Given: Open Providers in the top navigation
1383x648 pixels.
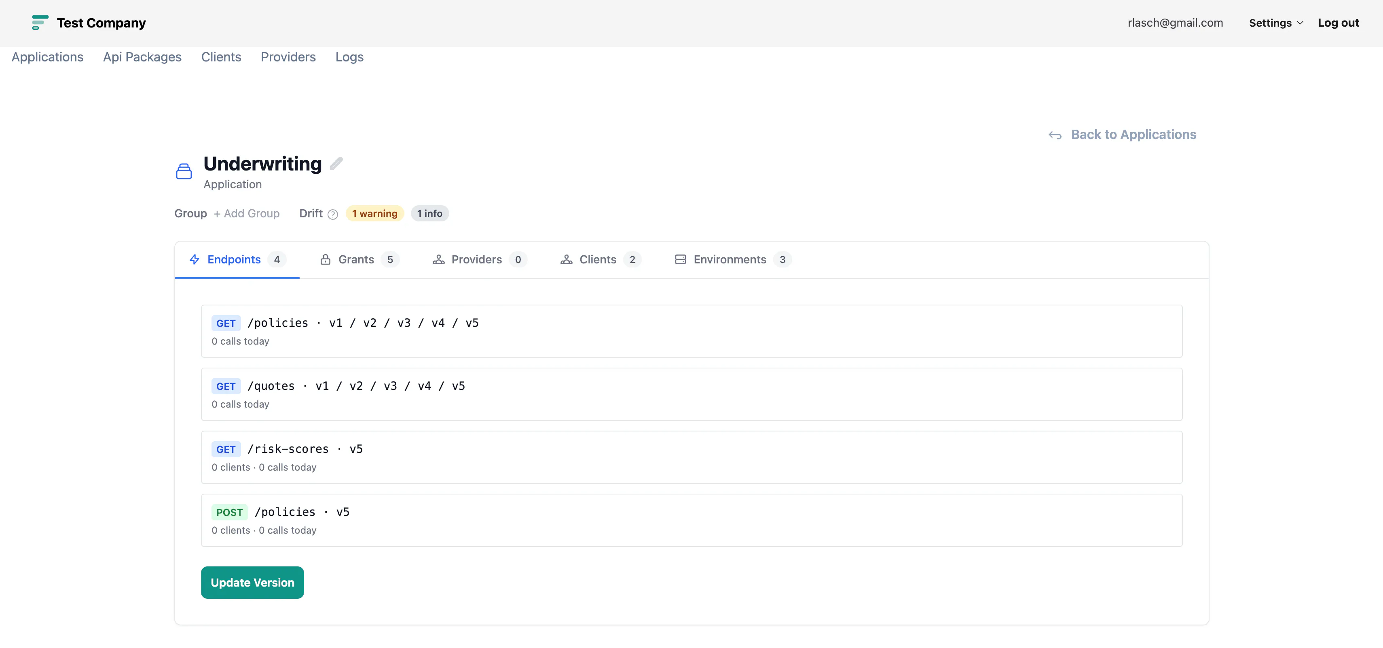Looking at the screenshot, I should click(x=288, y=57).
